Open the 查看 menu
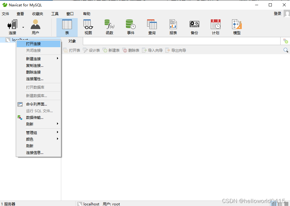Viewport: 290px width, 206px height. (20, 14)
